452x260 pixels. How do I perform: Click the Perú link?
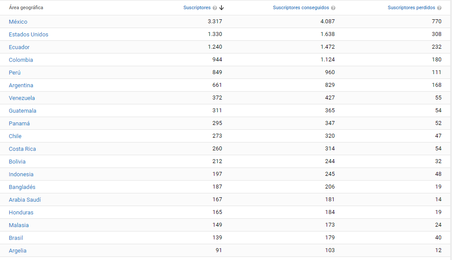click(x=14, y=72)
